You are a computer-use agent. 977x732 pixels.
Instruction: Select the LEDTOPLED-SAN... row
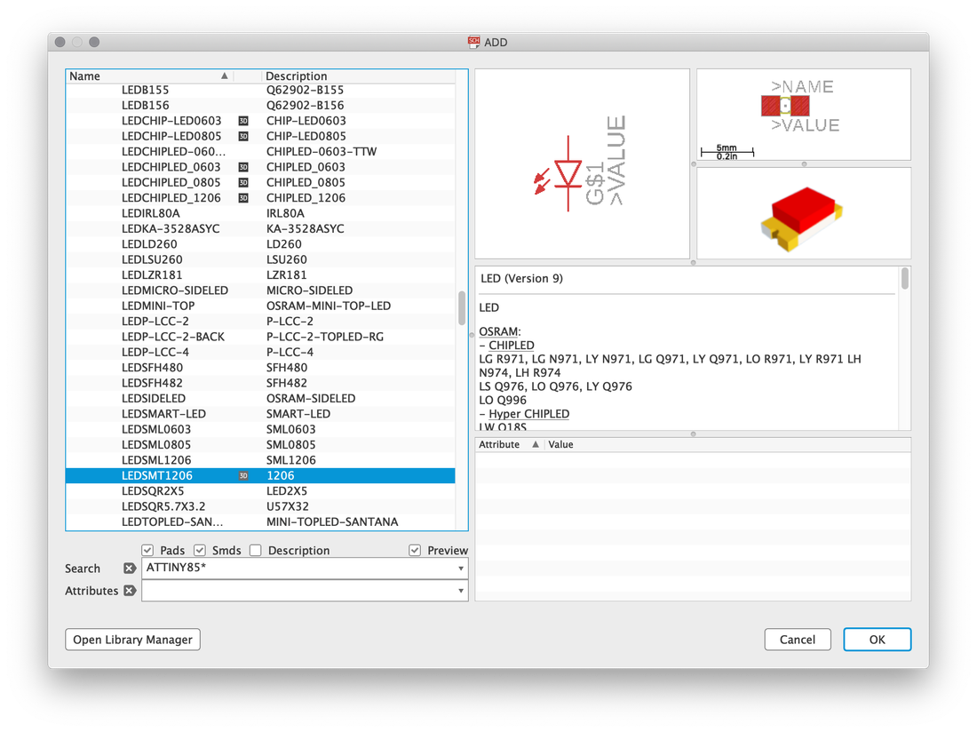260,522
